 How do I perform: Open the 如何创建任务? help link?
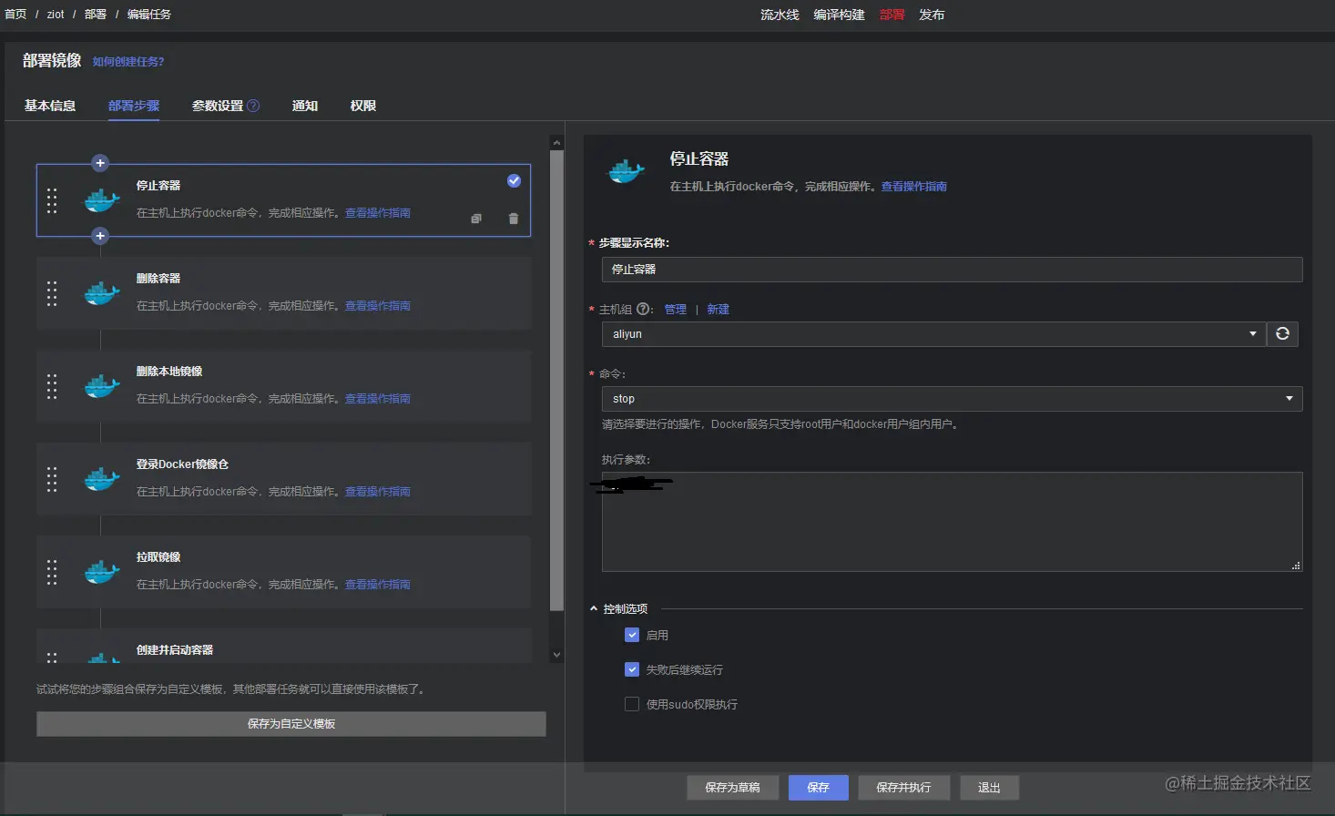(128, 62)
